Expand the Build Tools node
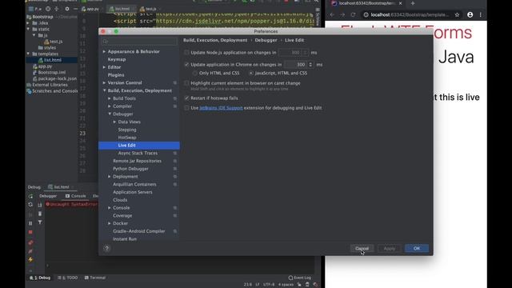512x288 pixels. tap(110, 98)
